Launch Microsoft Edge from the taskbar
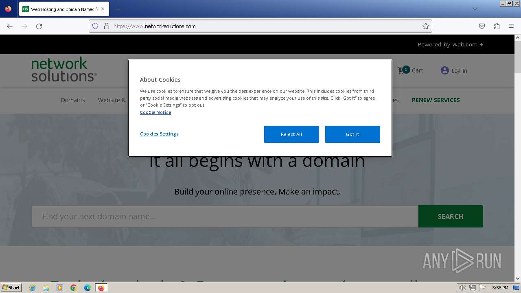The image size is (521, 293). [x=88, y=288]
